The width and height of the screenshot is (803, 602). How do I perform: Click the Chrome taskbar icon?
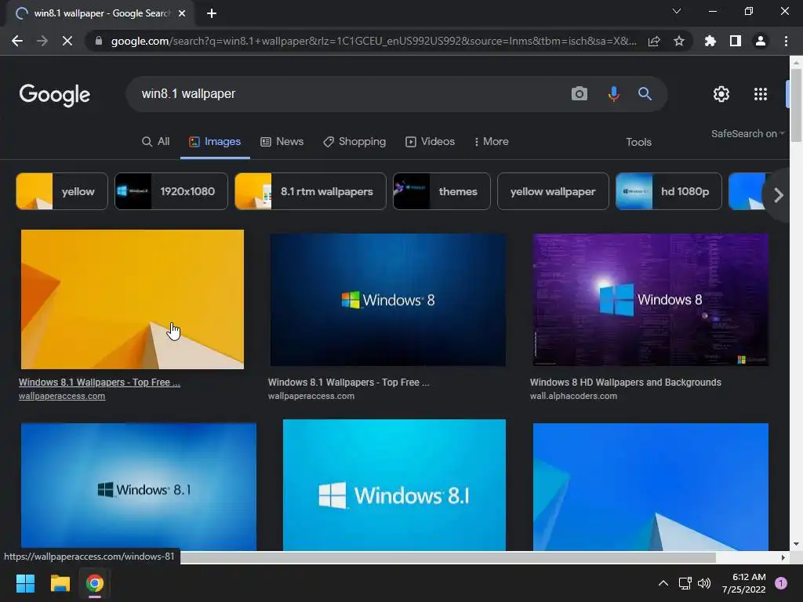click(x=95, y=583)
